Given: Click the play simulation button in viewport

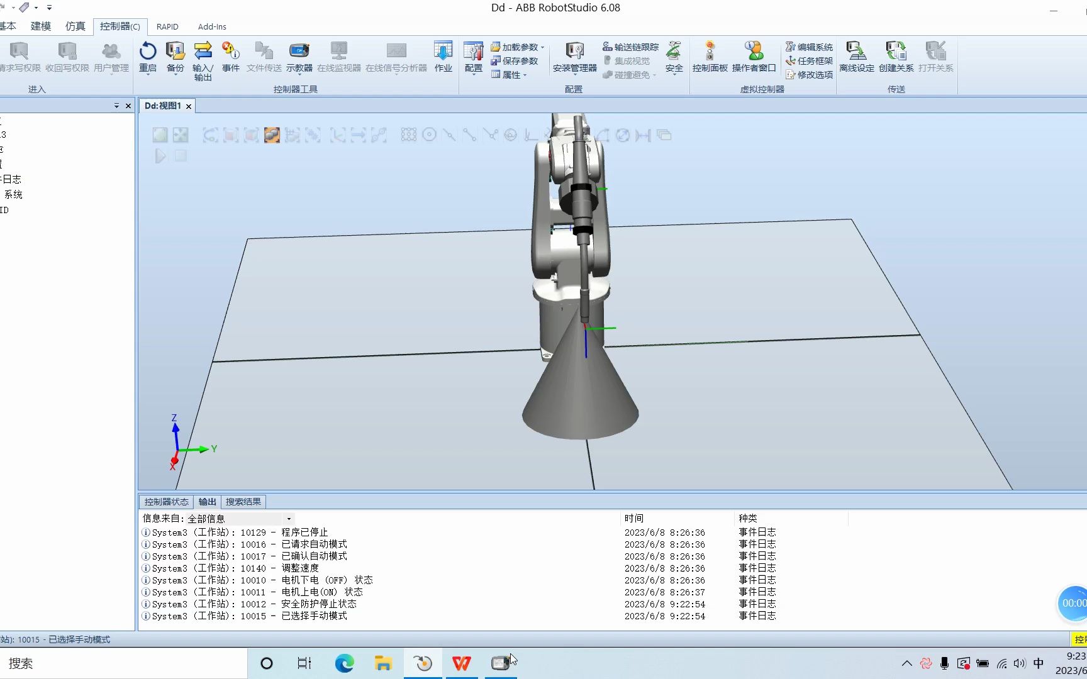Looking at the screenshot, I should (160, 156).
